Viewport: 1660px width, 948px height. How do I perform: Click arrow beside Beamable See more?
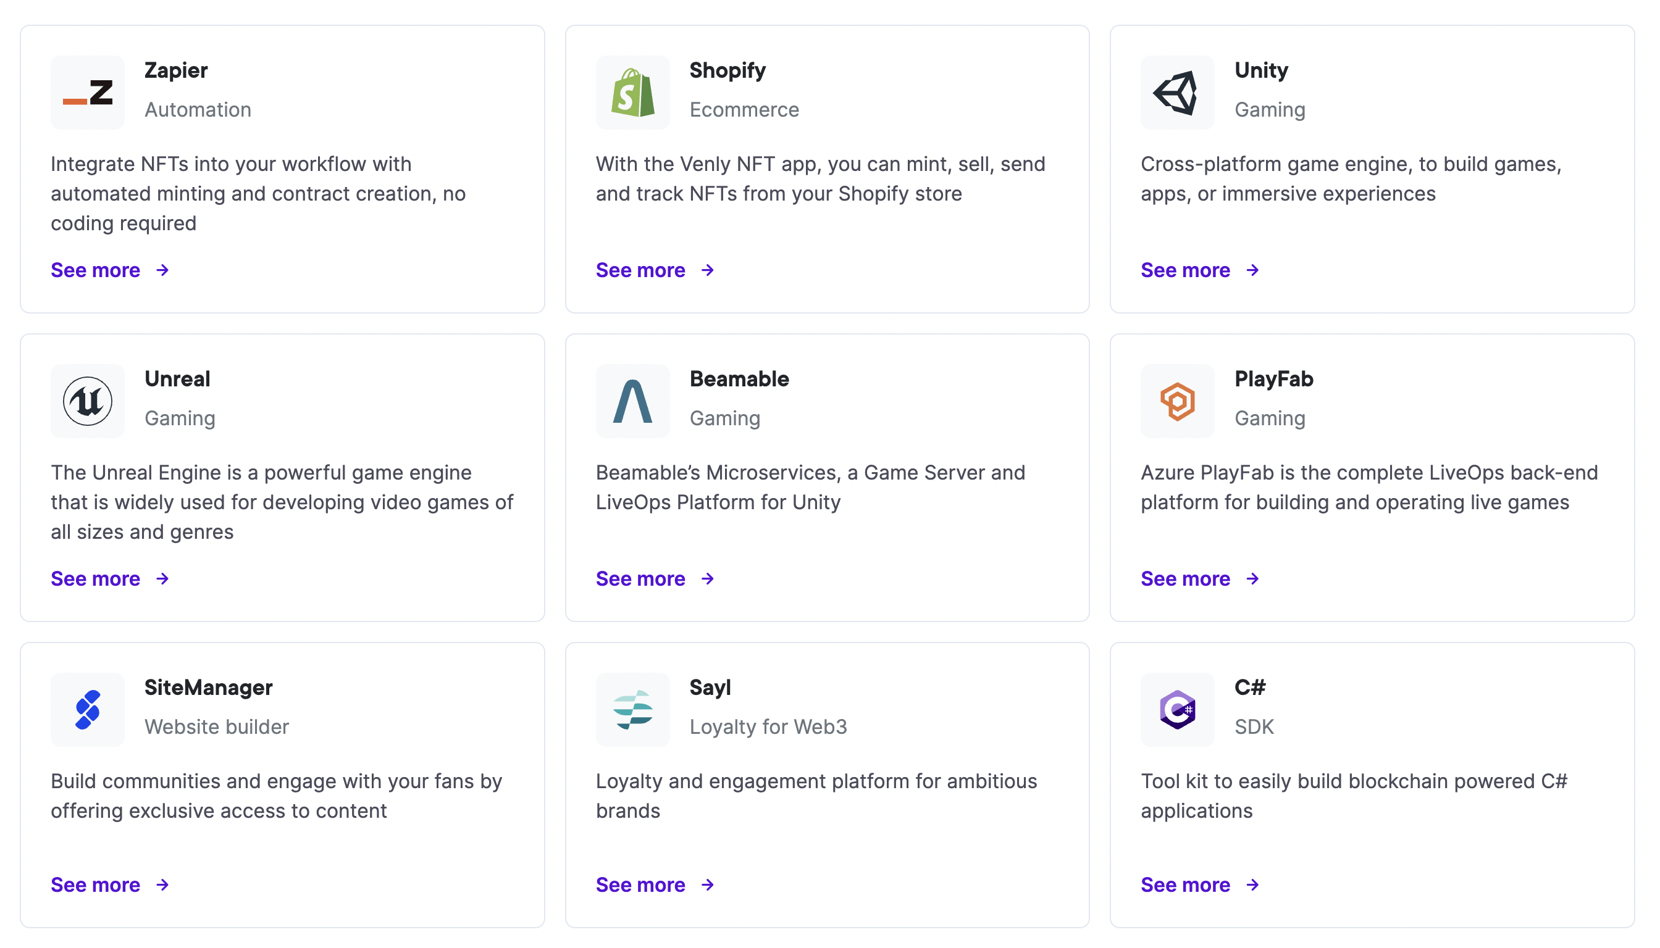pos(708,579)
